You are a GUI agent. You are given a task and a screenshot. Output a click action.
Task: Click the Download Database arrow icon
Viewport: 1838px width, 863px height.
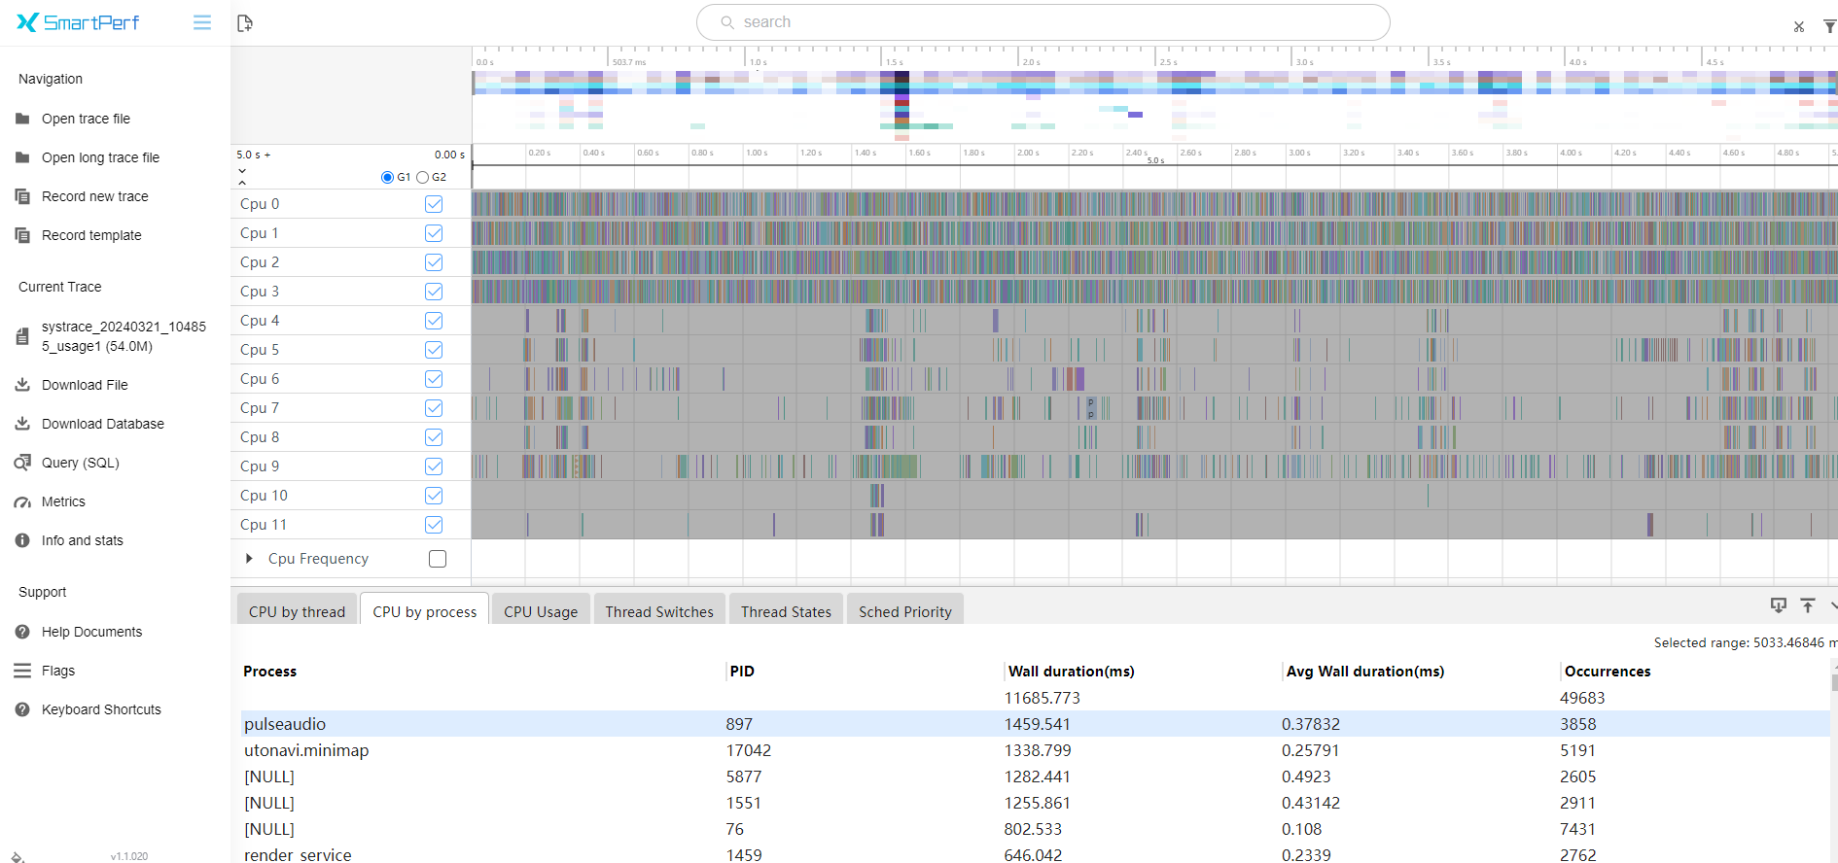click(x=22, y=424)
